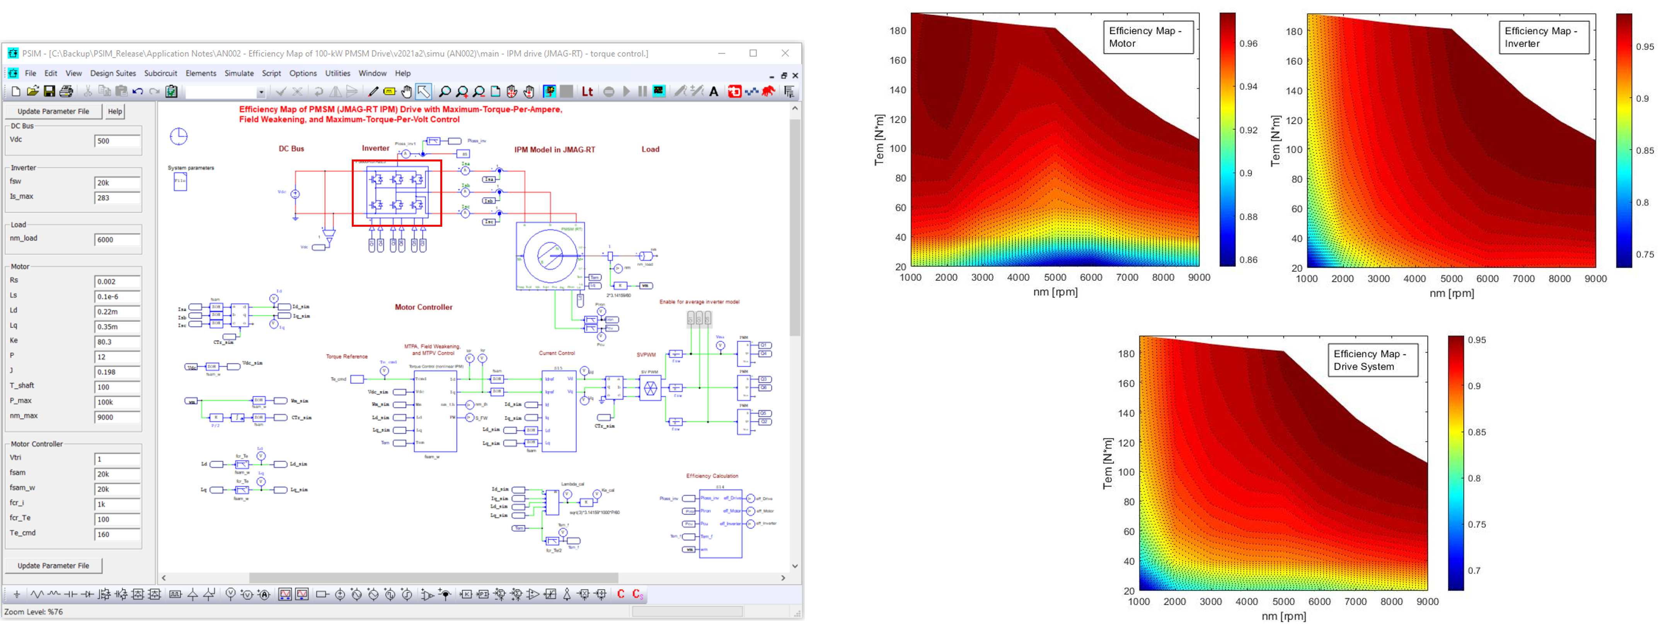Click the red C block icon

pyautogui.click(x=621, y=594)
